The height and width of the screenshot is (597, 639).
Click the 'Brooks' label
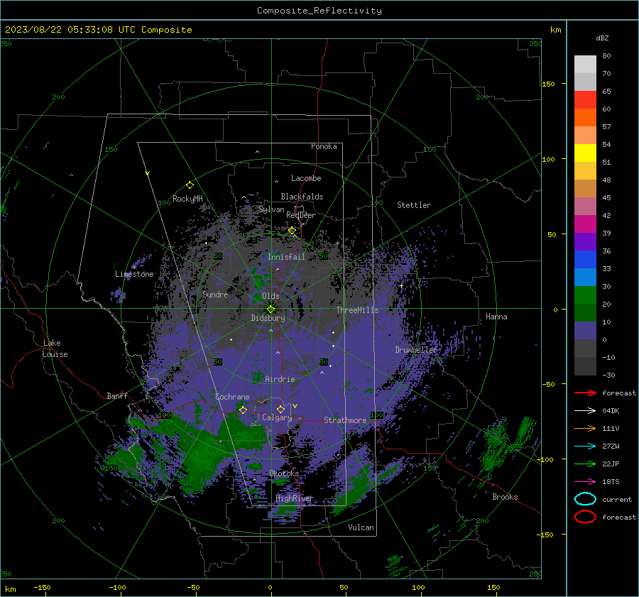505,497
